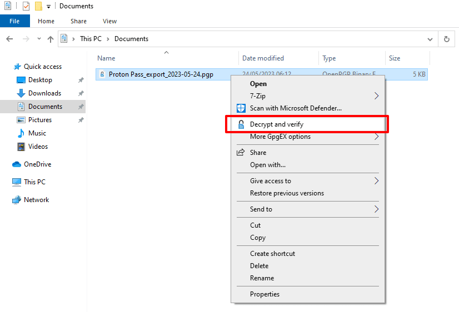The width and height of the screenshot is (459, 312).
Task: Click the Decrypt and verify lock icon
Action: [241, 124]
